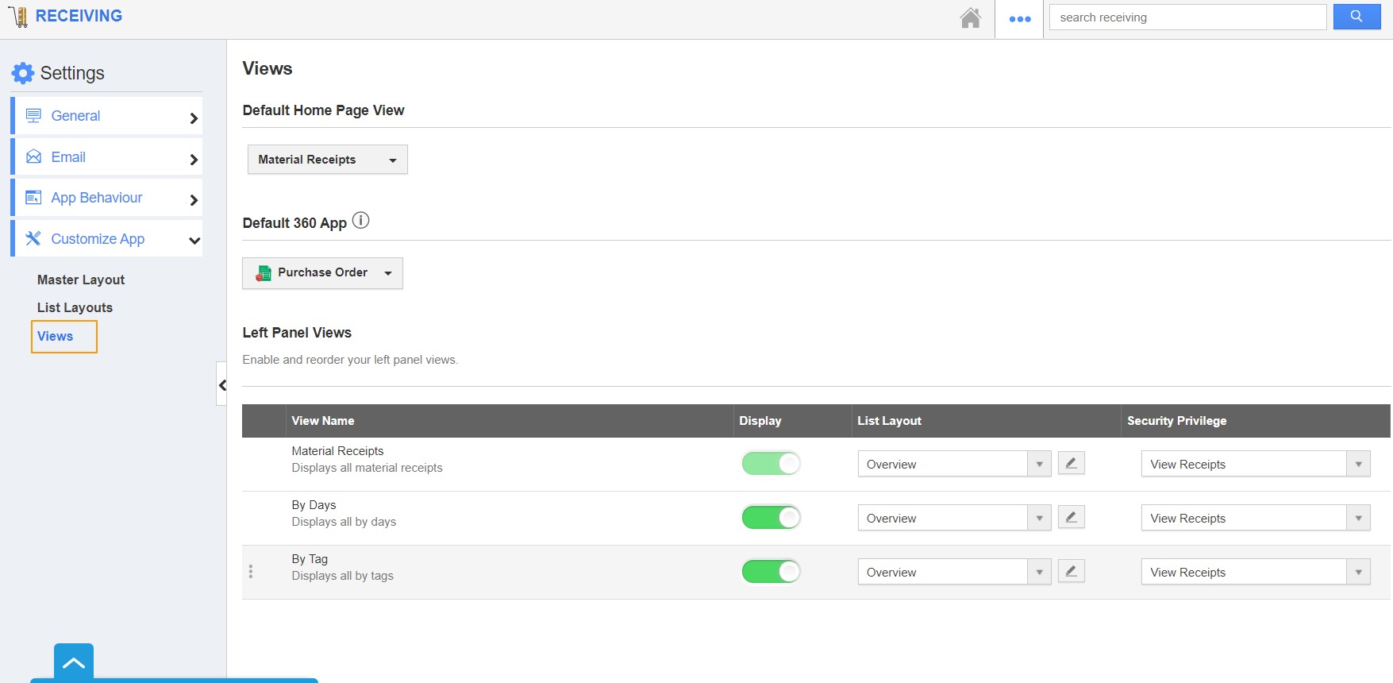The width and height of the screenshot is (1393, 683).
Task: Click the blue search magnifier button
Action: 1356,17
